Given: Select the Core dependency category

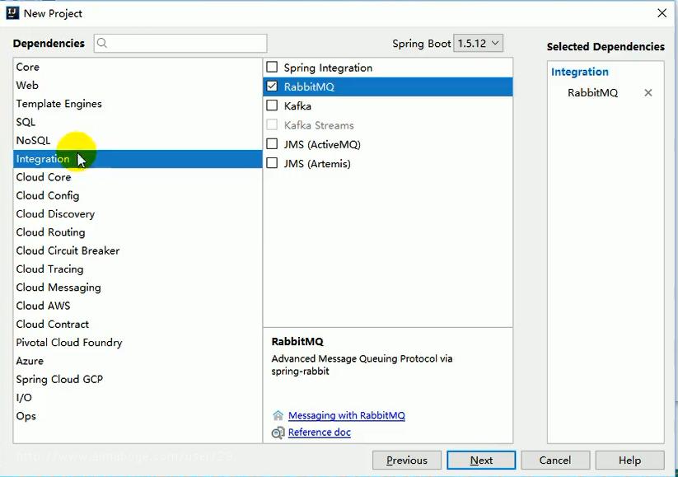Looking at the screenshot, I should point(138,67).
